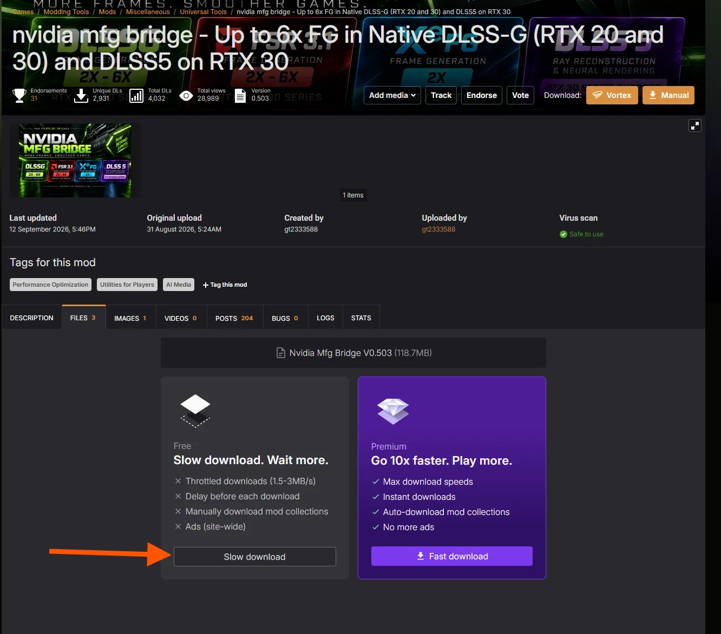The height and width of the screenshot is (634, 721).
Task: Click the Unique DLs download icon
Action: [81, 96]
